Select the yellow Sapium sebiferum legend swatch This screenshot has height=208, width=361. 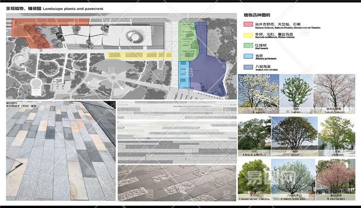click(x=249, y=35)
